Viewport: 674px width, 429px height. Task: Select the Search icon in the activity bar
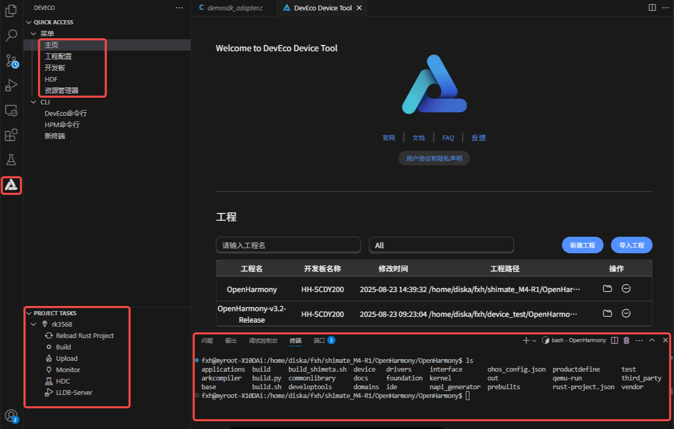point(11,36)
